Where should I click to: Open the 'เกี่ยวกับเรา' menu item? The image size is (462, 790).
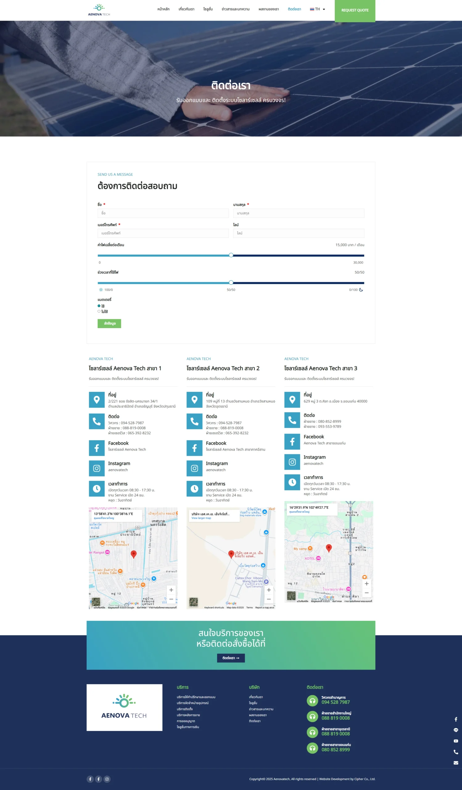click(186, 9)
